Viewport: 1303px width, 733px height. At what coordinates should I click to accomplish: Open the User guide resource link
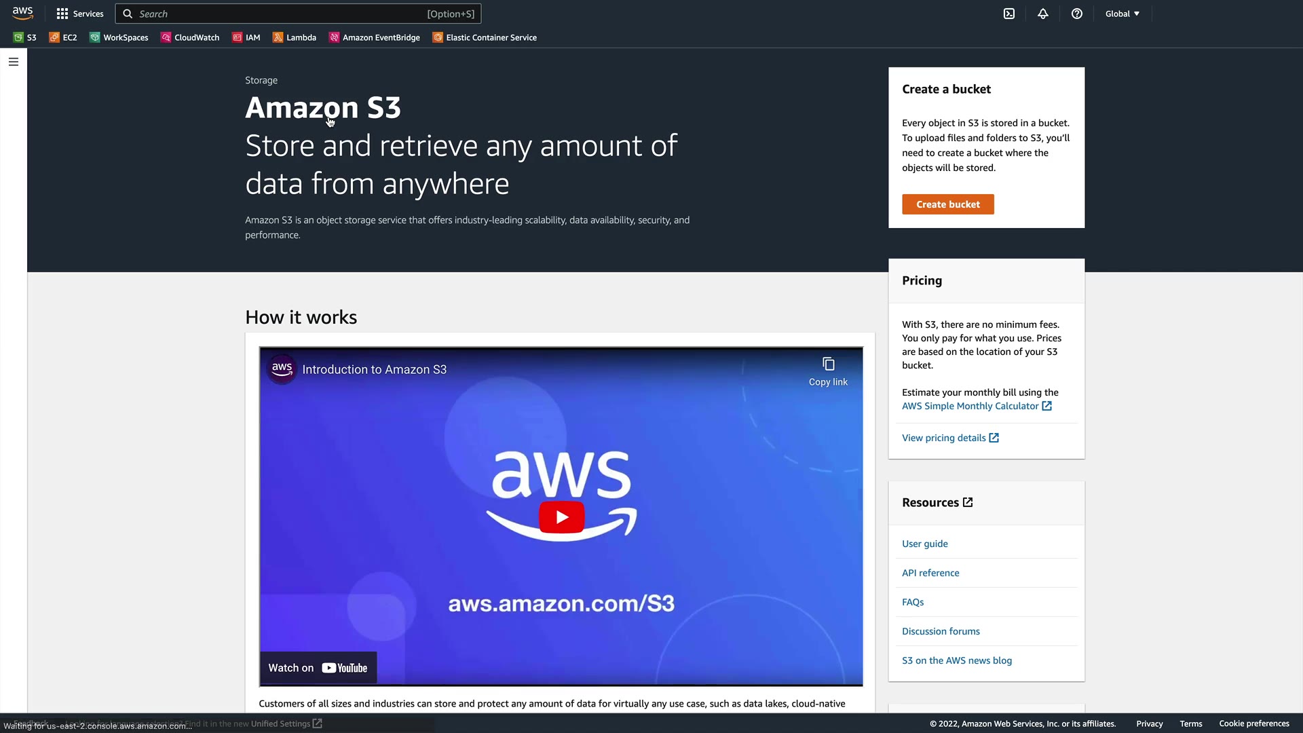click(925, 544)
